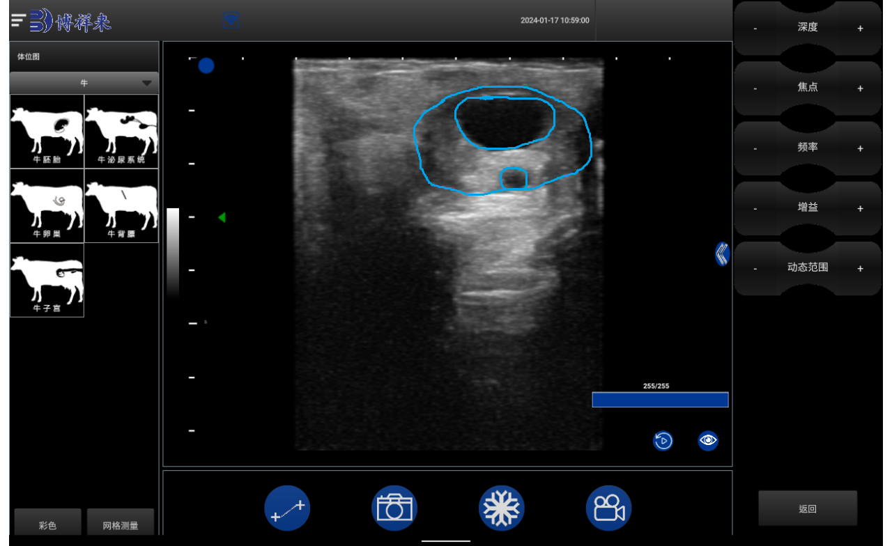
Task: Collapse the right panel with chevron arrow
Action: (722, 253)
